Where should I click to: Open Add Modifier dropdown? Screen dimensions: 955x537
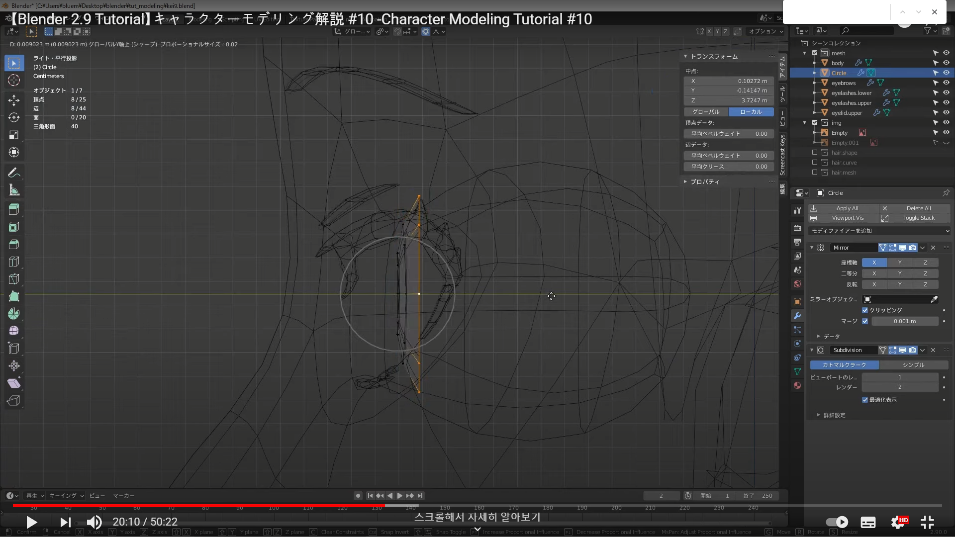[879, 231]
